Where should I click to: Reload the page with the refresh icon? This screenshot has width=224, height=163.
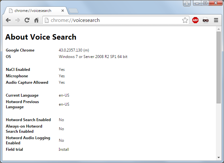click(x=27, y=20)
